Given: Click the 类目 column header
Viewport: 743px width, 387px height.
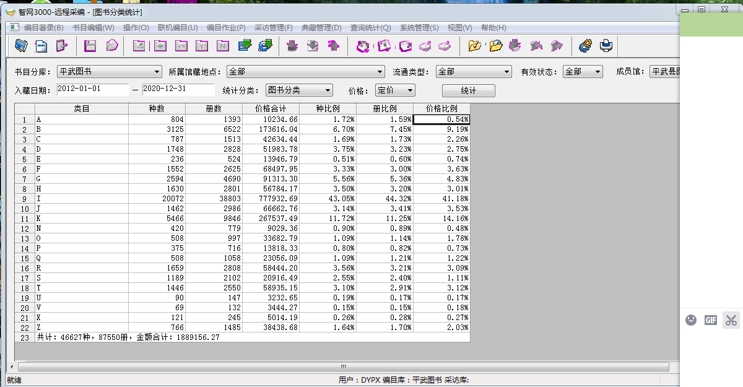Looking at the screenshot, I should (x=82, y=108).
